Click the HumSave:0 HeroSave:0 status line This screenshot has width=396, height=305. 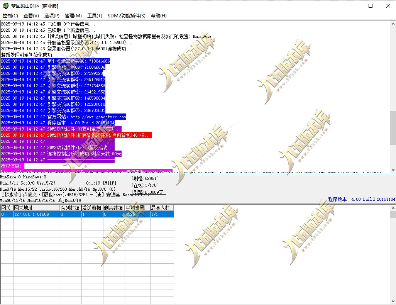[23, 177]
